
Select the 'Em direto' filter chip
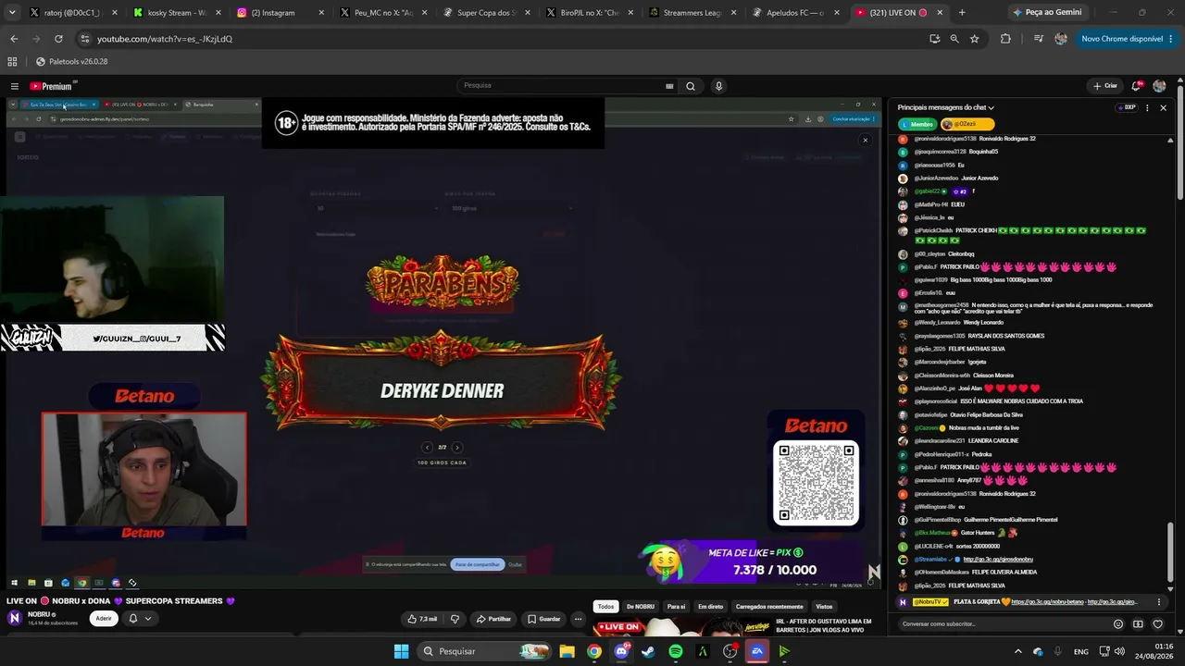click(711, 607)
